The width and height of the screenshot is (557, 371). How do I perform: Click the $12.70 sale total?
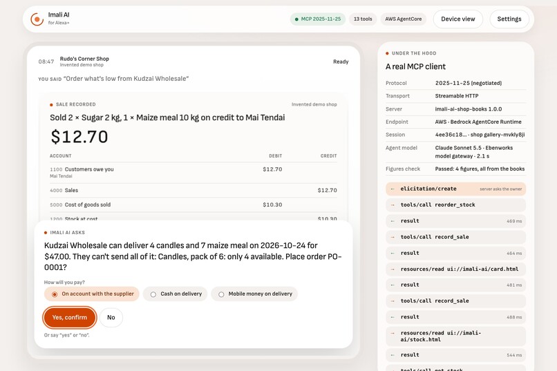79,137
